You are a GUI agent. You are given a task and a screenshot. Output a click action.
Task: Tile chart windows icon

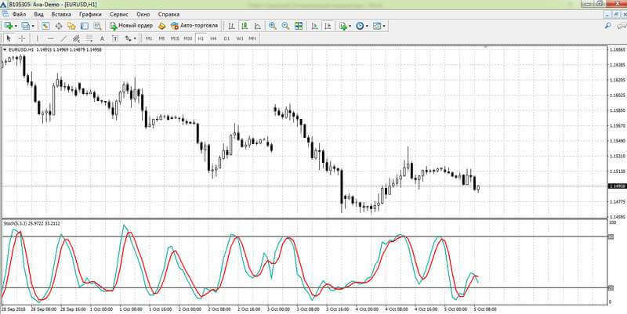click(299, 26)
